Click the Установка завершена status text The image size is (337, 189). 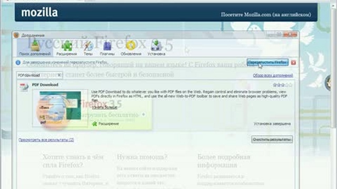272,124
